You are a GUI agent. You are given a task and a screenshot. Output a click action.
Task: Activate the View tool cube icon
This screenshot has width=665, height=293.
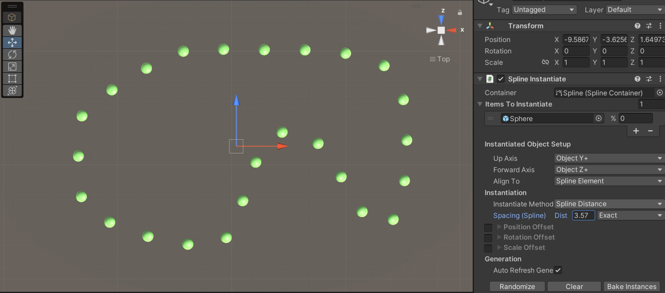click(x=12, y=18)
